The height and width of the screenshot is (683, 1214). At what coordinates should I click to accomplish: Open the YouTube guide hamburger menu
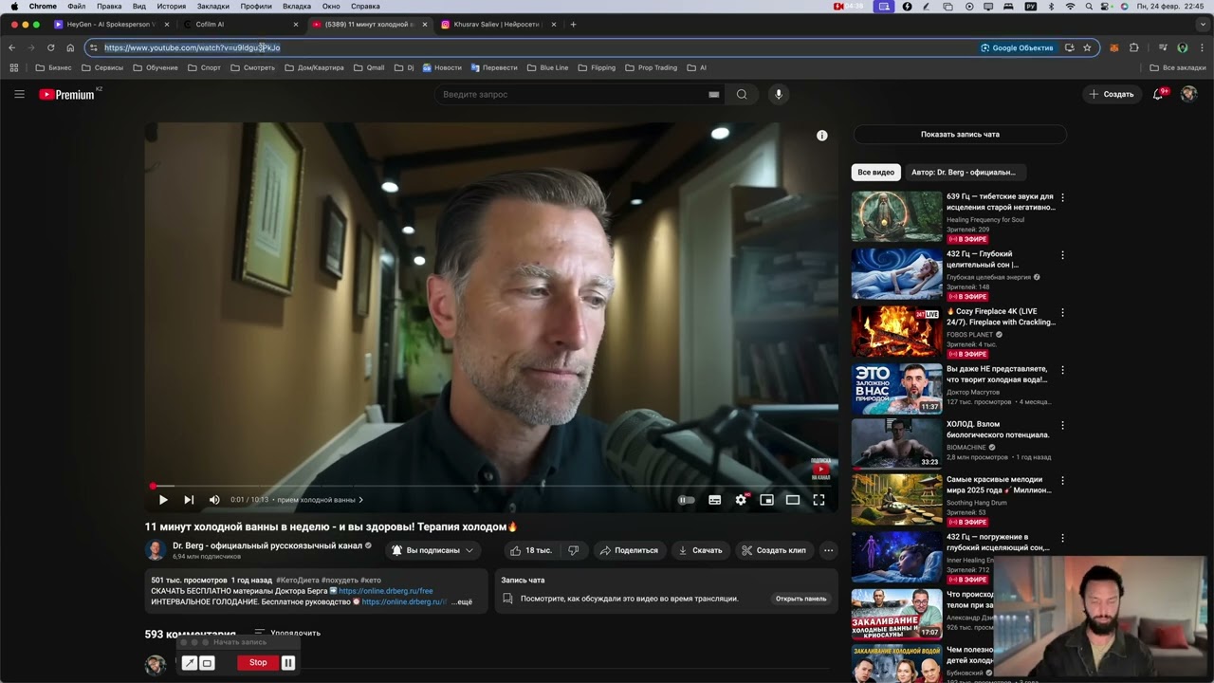19,94
